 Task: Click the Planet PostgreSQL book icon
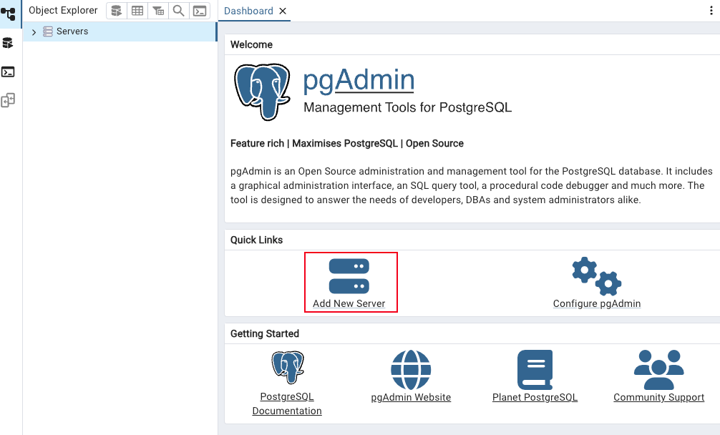tap(535, 370)
